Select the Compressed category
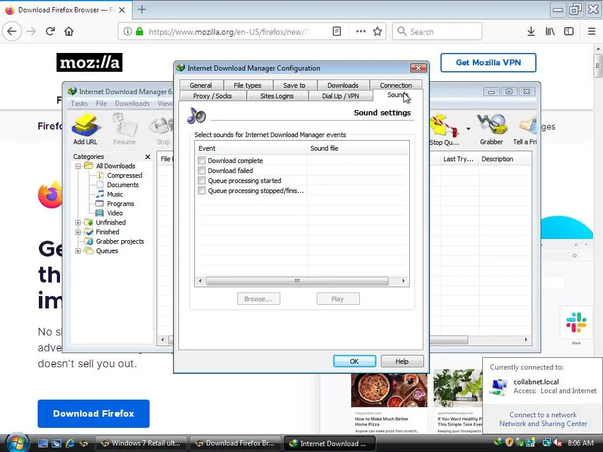The image size is (603, 452). 125,175
